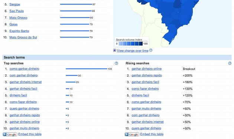Open top search 'ganhar dinheiro facil'
The width and height of the screenshot is (234, 139).
click(23, 88)
